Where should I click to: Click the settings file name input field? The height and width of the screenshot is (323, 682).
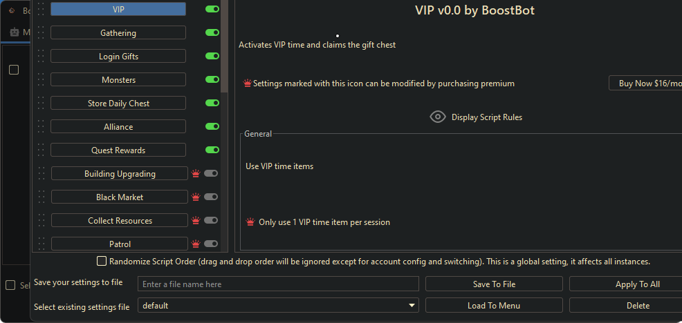tap(278, 284)
